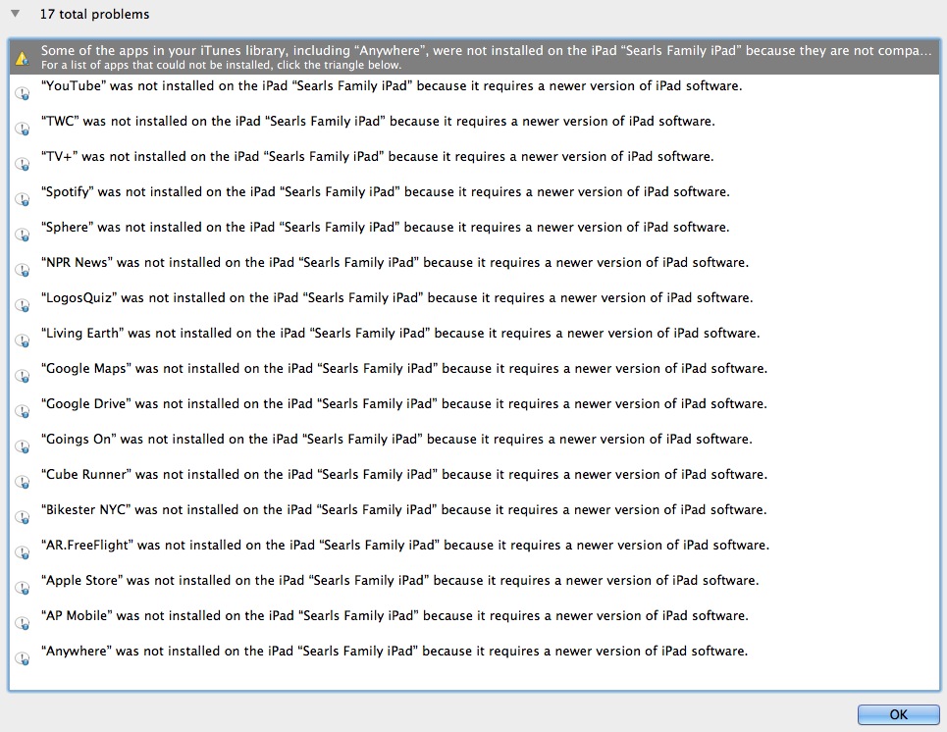Image resolution: width=947 pixels, height=732 pixels.
Task: Click the info icon beside the NPR News error
Action: (x=22, y=270)
